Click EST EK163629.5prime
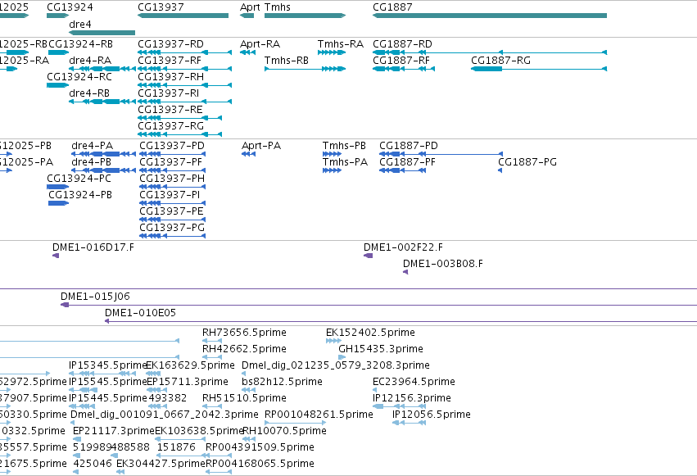 [190, 365]
